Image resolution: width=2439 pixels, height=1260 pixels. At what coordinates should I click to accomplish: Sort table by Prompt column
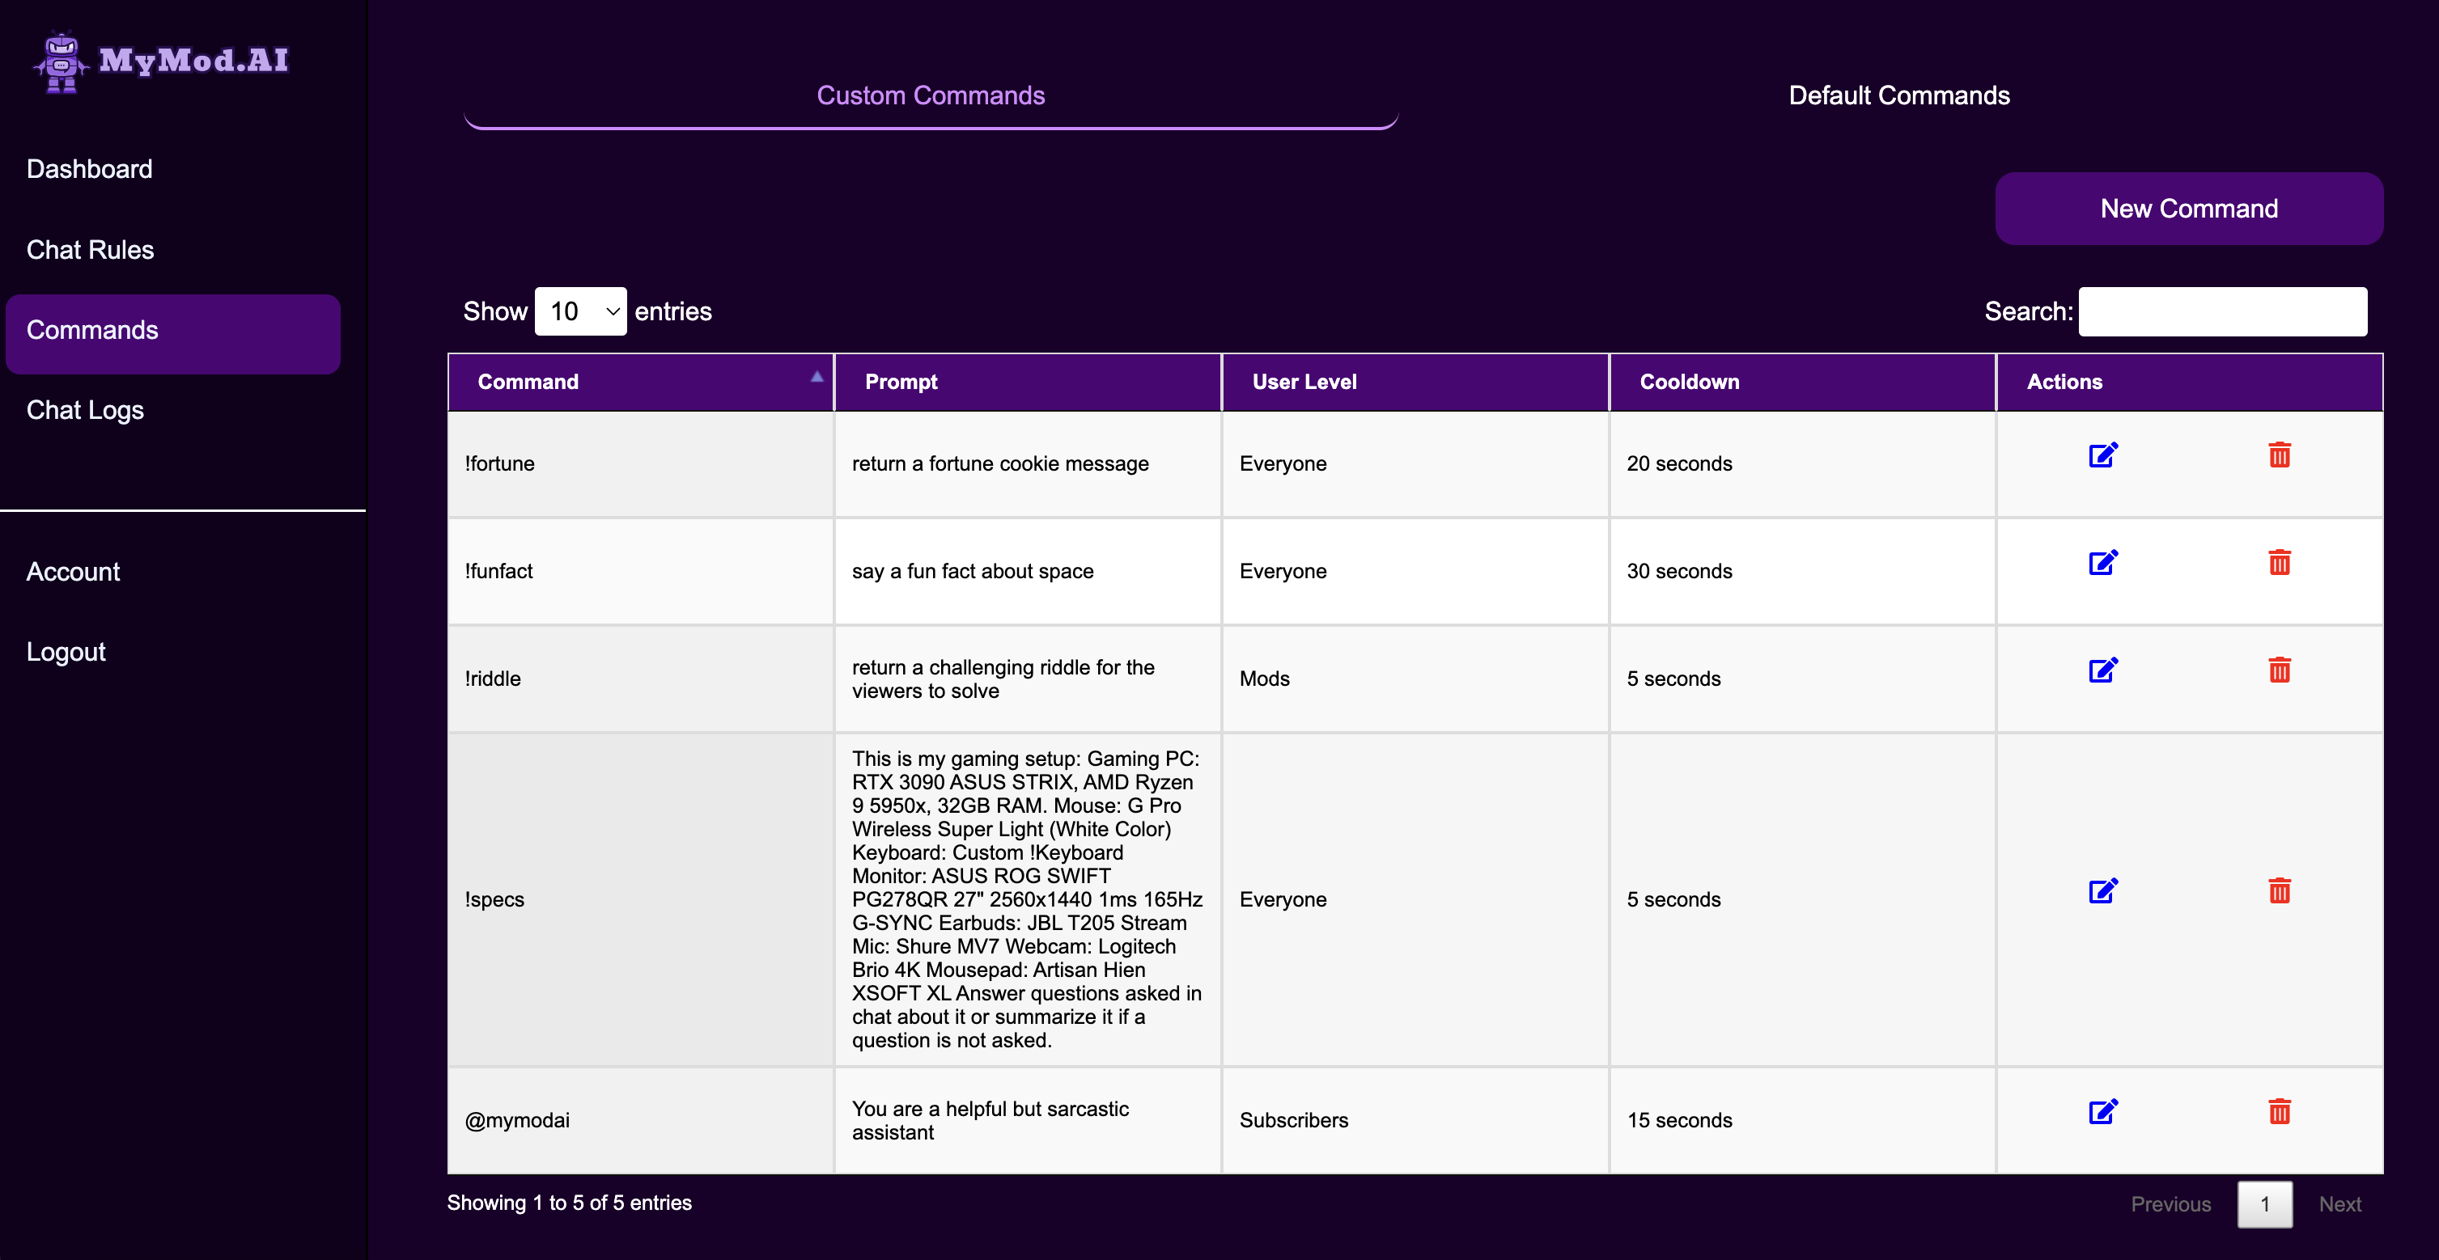tap(1027, 383)
